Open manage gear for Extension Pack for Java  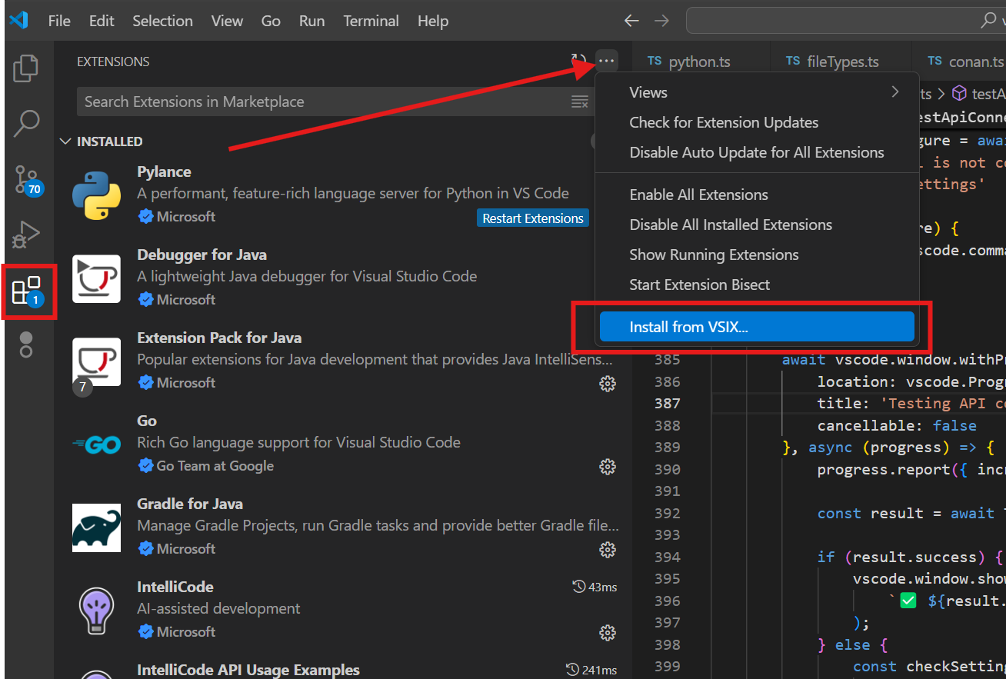(x=608, y=383)
